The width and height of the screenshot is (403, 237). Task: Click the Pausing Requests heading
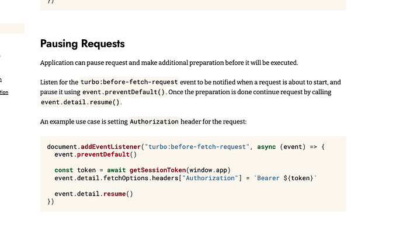[x=82, y=44]
